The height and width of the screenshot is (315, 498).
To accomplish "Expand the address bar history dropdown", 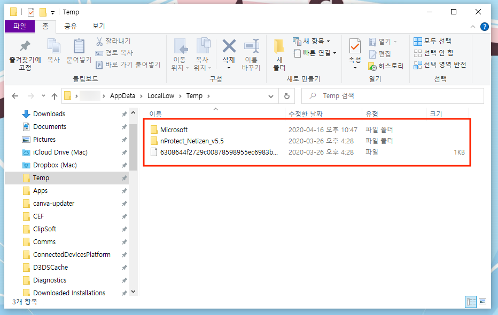I will click(270, 96).
